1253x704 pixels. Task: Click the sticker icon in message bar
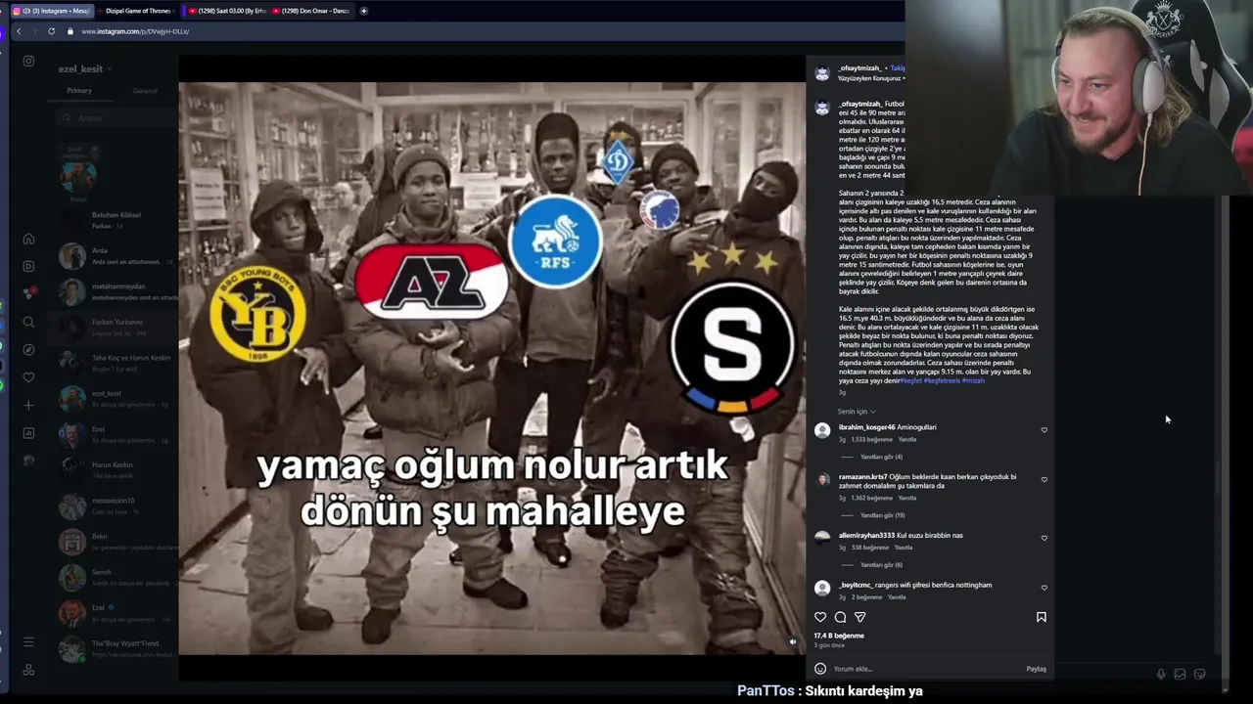(x=1200, y=674)
